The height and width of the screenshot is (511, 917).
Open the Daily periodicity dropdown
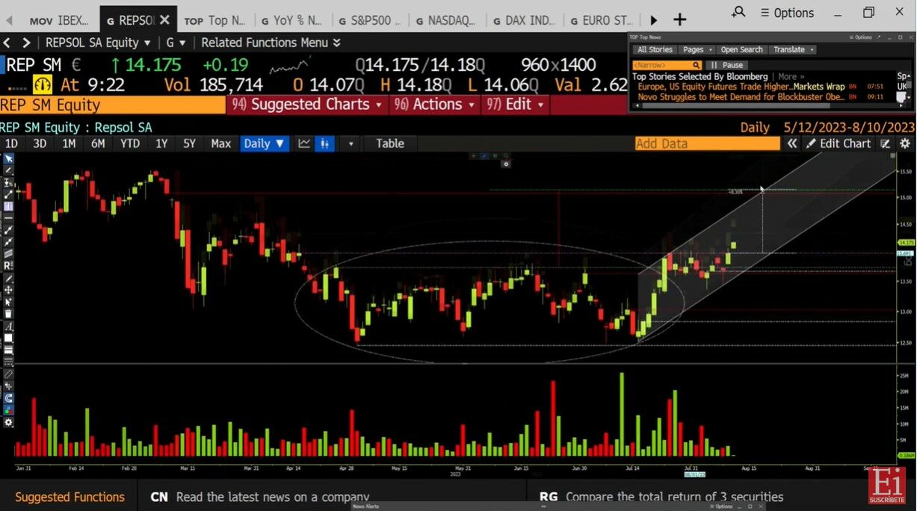(x=265, y=143)
